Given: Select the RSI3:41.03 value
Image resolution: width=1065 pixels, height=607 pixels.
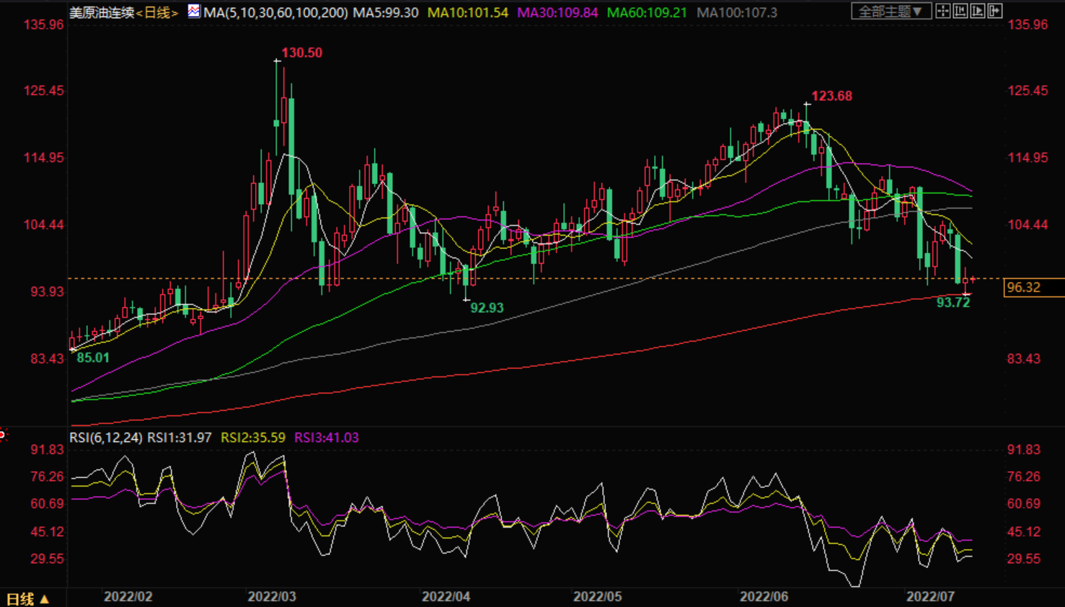Looking at the screenshot, I should (327, 438).
